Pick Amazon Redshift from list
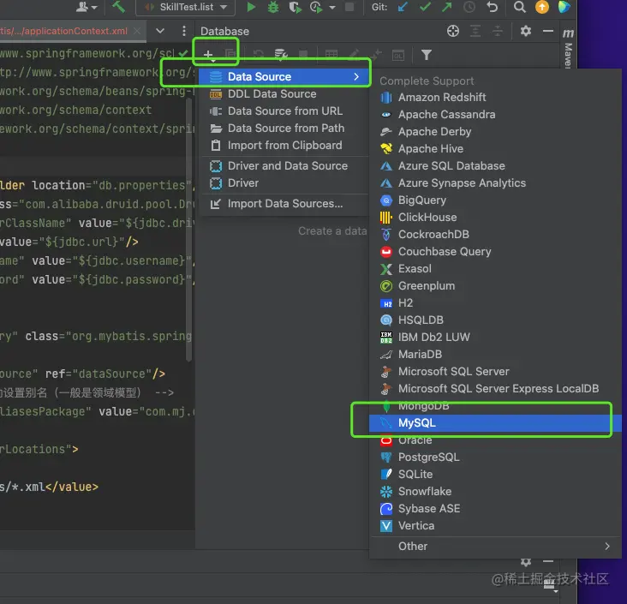 (x=495, y=98)
